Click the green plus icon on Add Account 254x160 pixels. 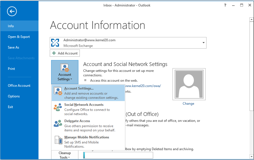(54, 53)
